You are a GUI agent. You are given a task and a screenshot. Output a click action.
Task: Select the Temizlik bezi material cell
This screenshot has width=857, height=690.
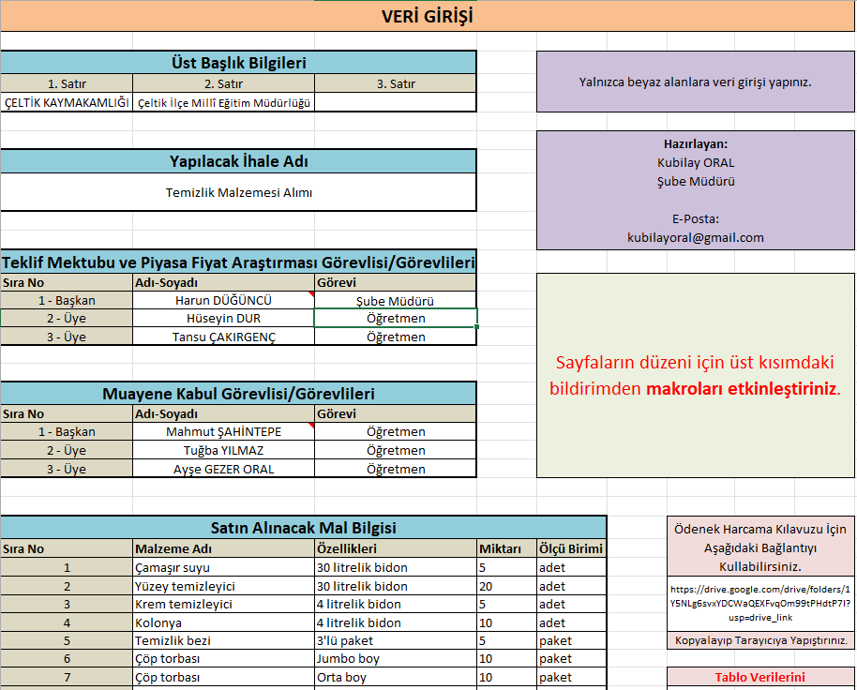pyautogui.click(x=223, y=640)
